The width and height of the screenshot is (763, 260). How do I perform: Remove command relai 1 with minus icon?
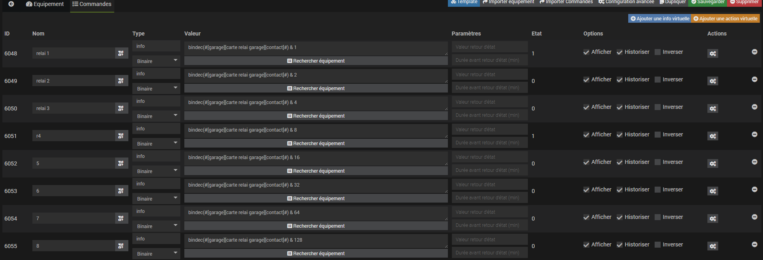[755, 52]
